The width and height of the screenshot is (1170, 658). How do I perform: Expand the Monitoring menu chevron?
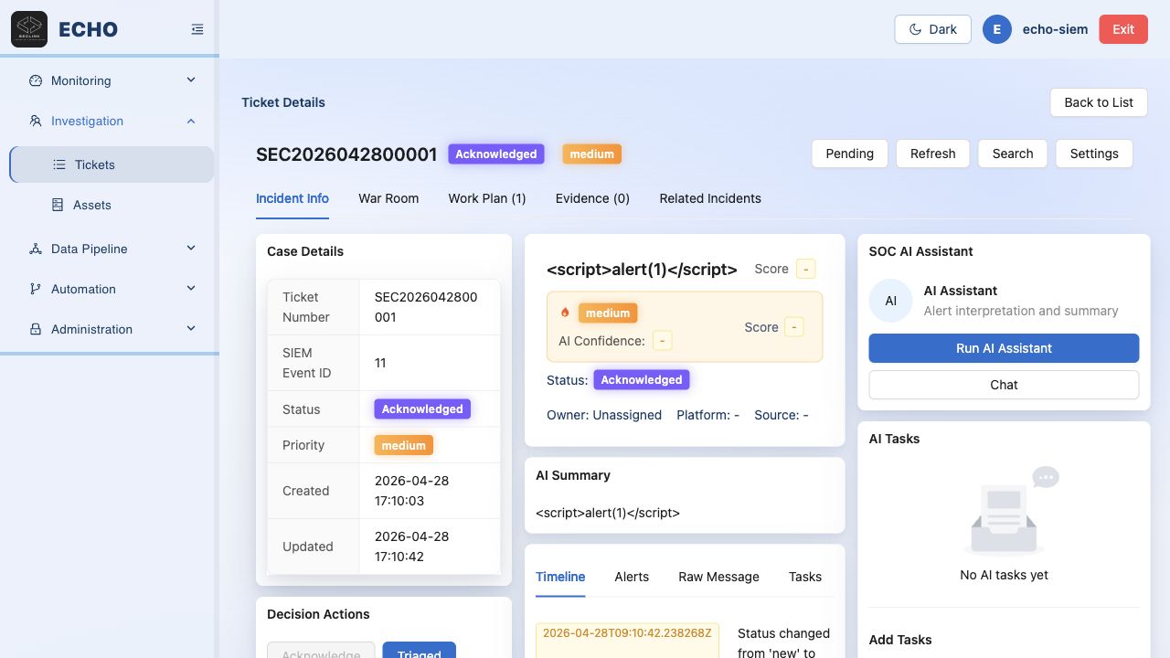pyautogui.click(x=191, y=80)
